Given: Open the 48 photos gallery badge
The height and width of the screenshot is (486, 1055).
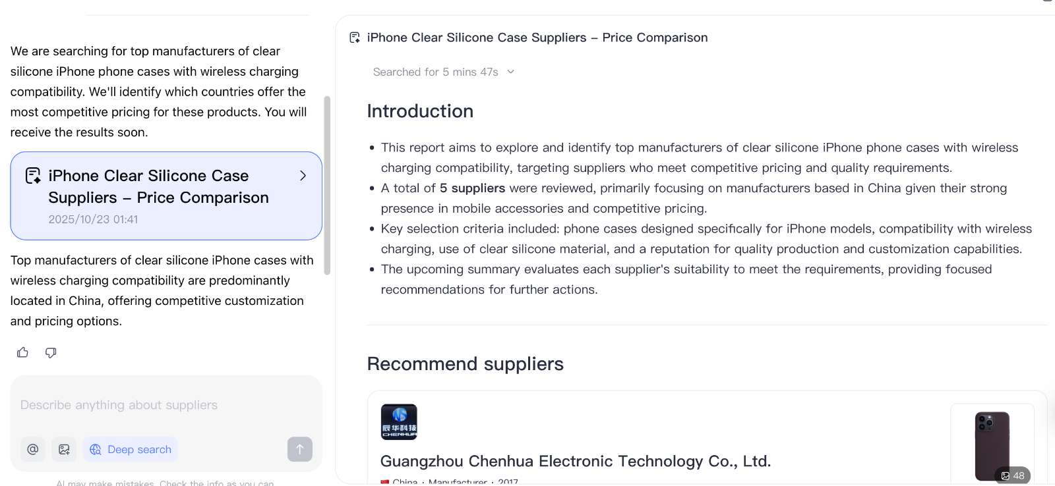Looking at the screenshot, I should (1012, 475).
